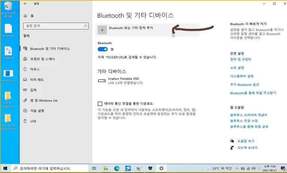Check the 데이터 통신 연결을 통한 다운로드 box
This screenshot has height=173, width=287.
100,104
